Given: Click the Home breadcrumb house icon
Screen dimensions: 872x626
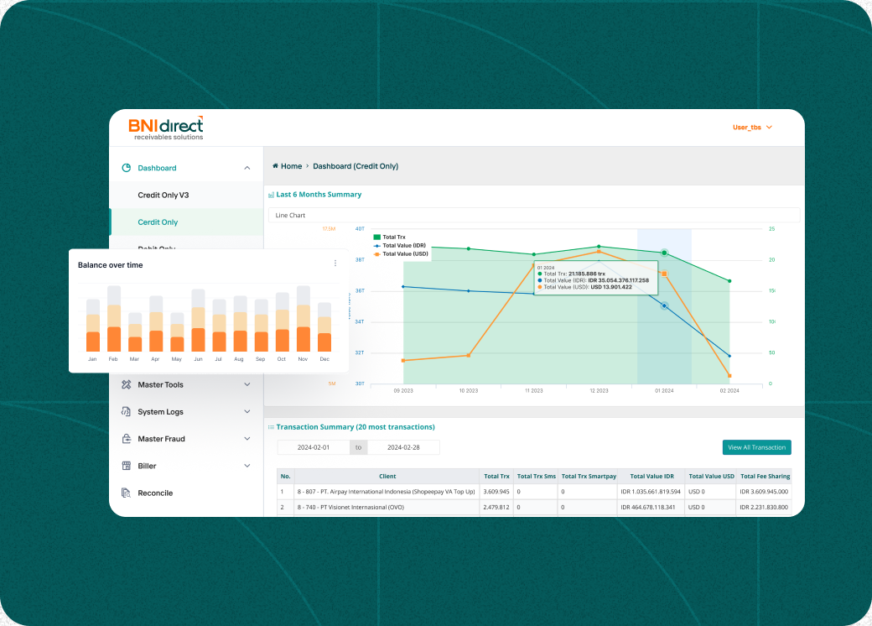Looking at the screenshot, I should click(x=275, y=166).
